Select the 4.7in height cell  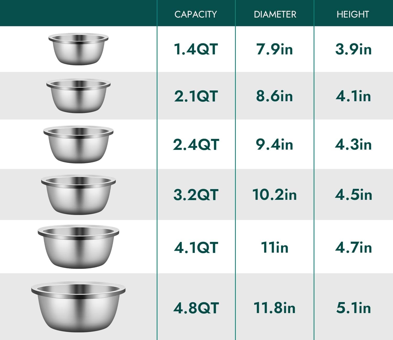pos(353,247)
